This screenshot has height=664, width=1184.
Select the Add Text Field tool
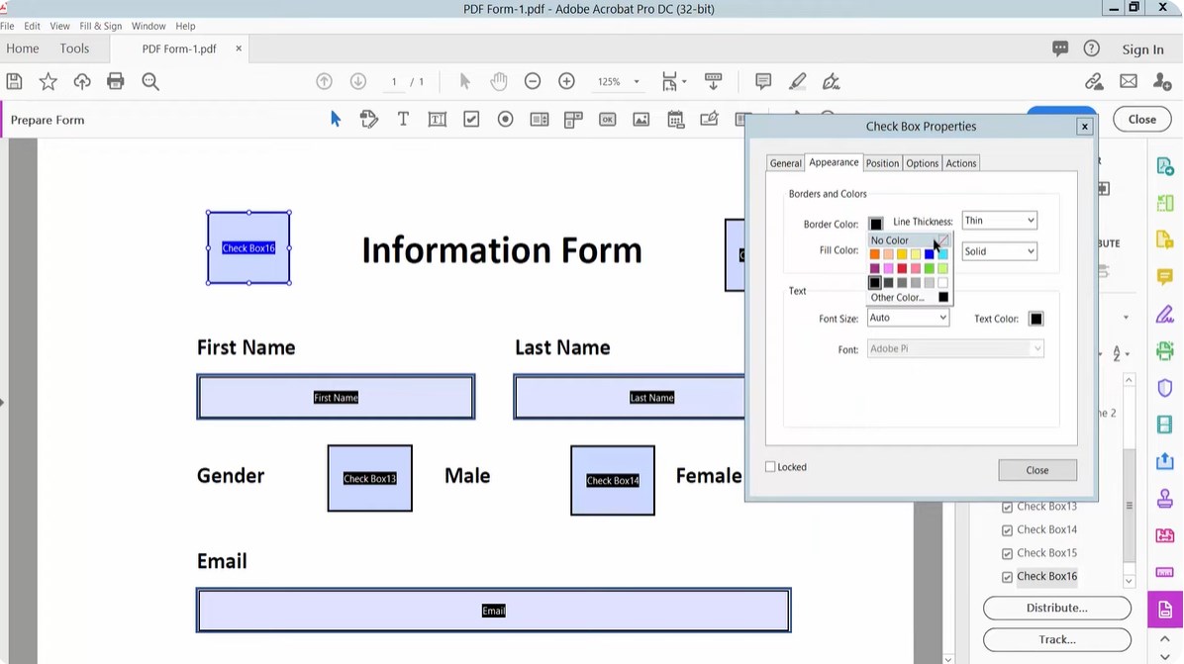coord(437,120)
